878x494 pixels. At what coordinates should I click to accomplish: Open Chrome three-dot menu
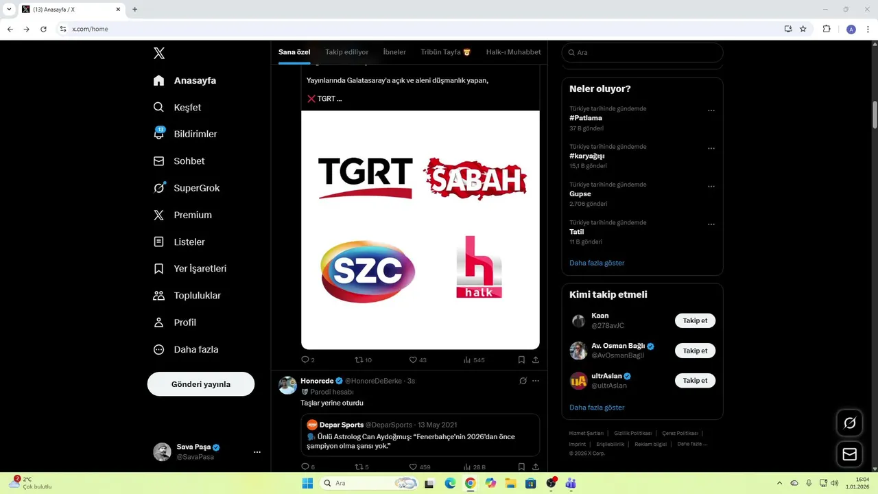(868, 29)
